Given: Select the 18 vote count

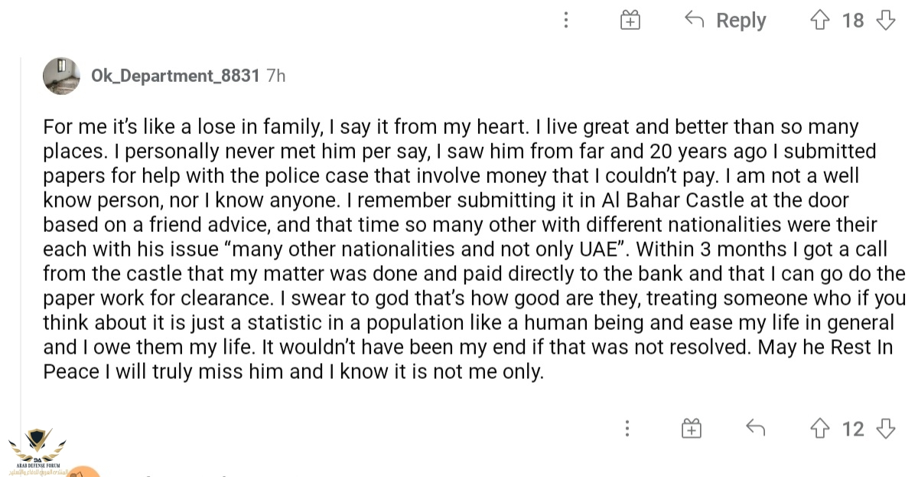Looking at the screenshot, I should [x=853, y=21].
